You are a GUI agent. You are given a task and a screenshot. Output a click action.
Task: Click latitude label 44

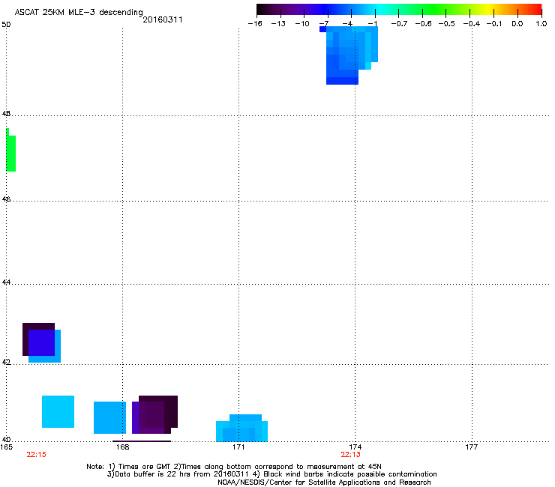click(6, 282)
